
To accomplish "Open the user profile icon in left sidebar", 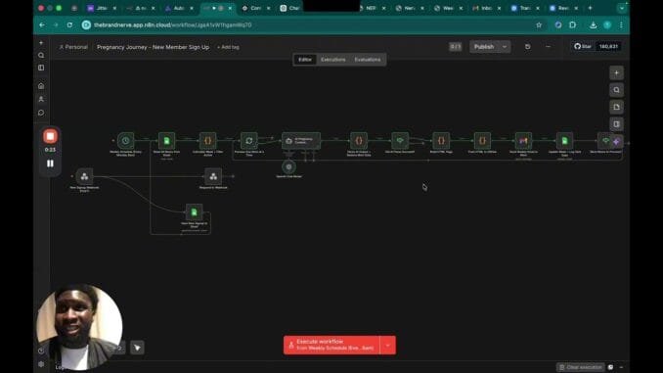I will 41,99.
